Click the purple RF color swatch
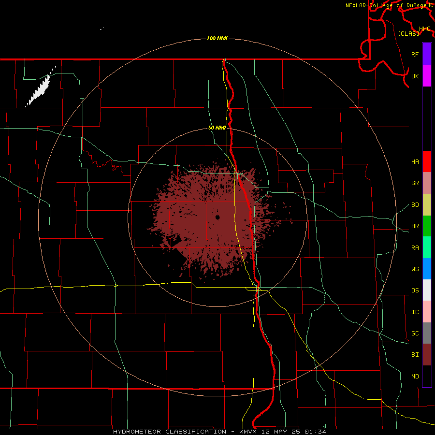Viewport: 435px width, 435px height. coord(427,54)
